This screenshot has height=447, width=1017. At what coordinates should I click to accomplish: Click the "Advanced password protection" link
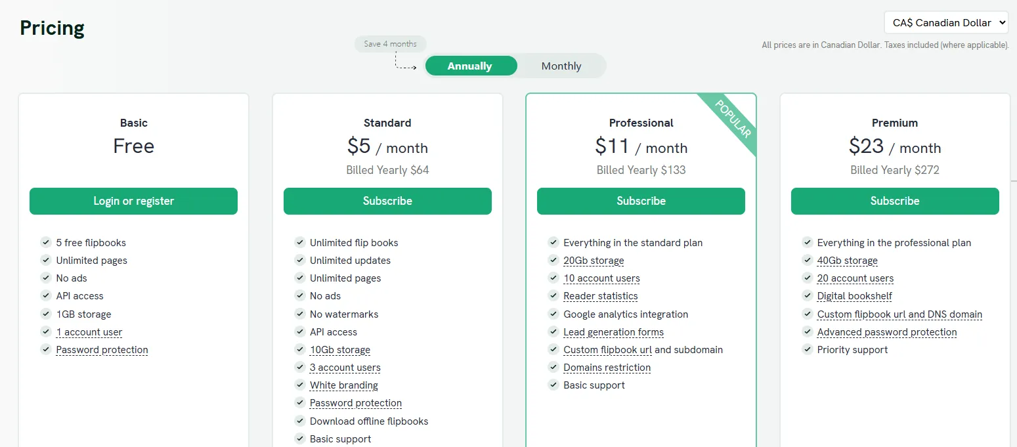[x=886, y=332]
